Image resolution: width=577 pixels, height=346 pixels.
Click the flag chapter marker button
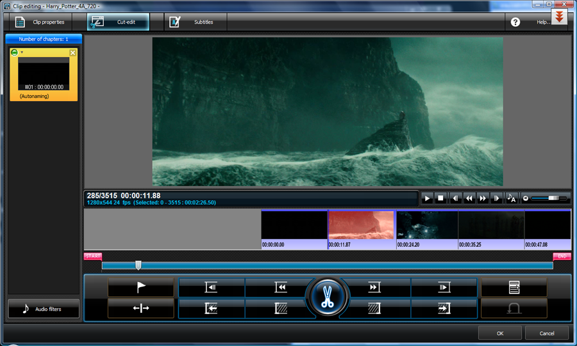click(141, 287)
